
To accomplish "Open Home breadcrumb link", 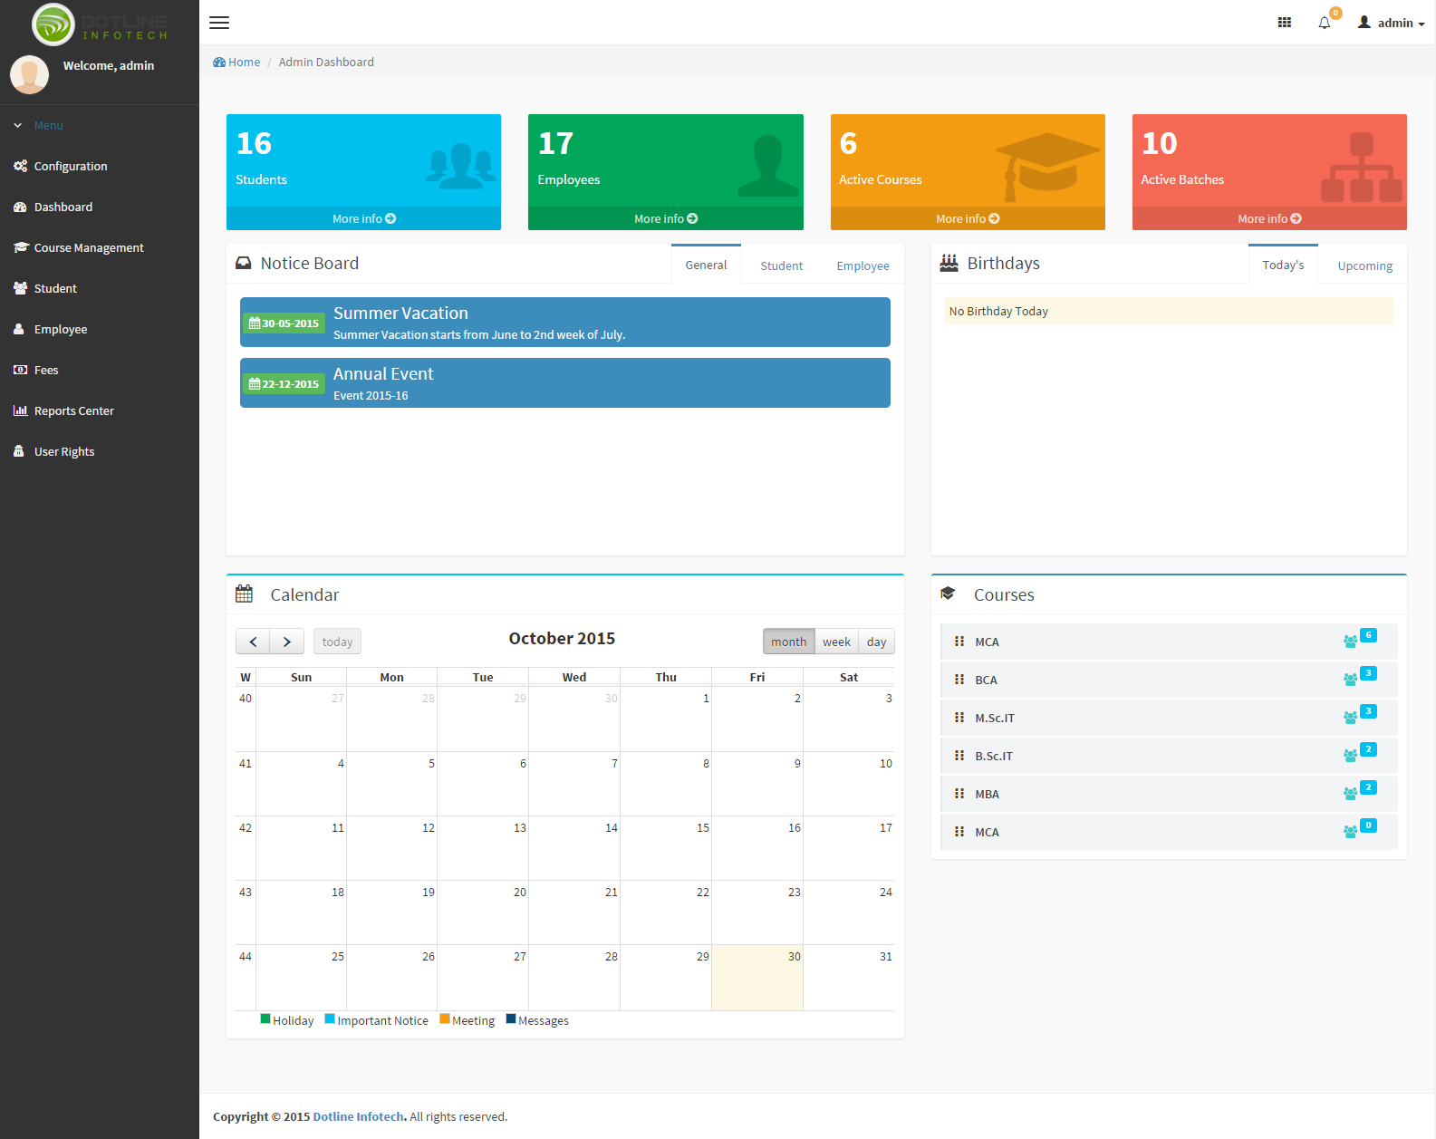I will click(244, 62).
